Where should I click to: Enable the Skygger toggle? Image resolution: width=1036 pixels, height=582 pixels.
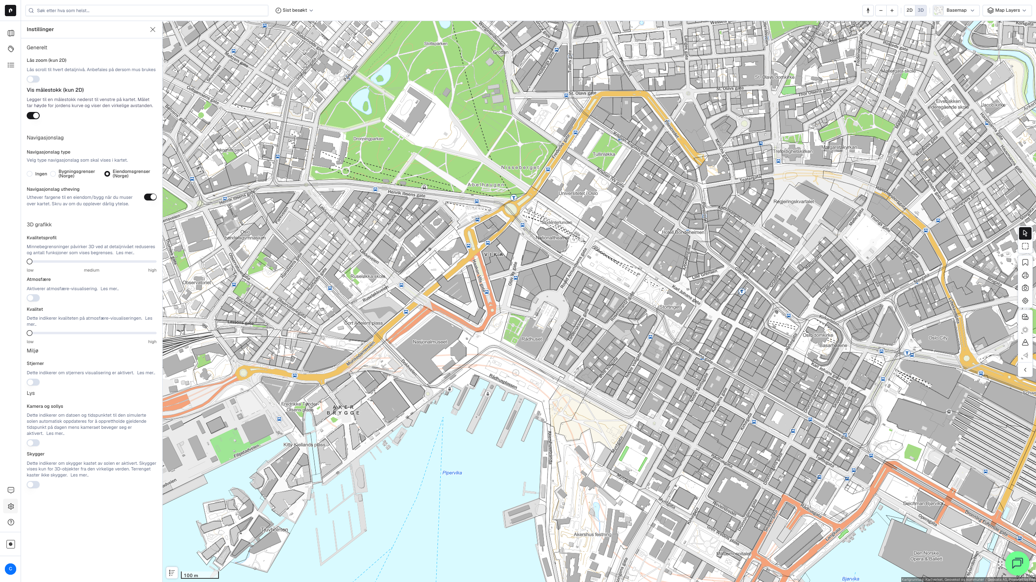[33, 485]
